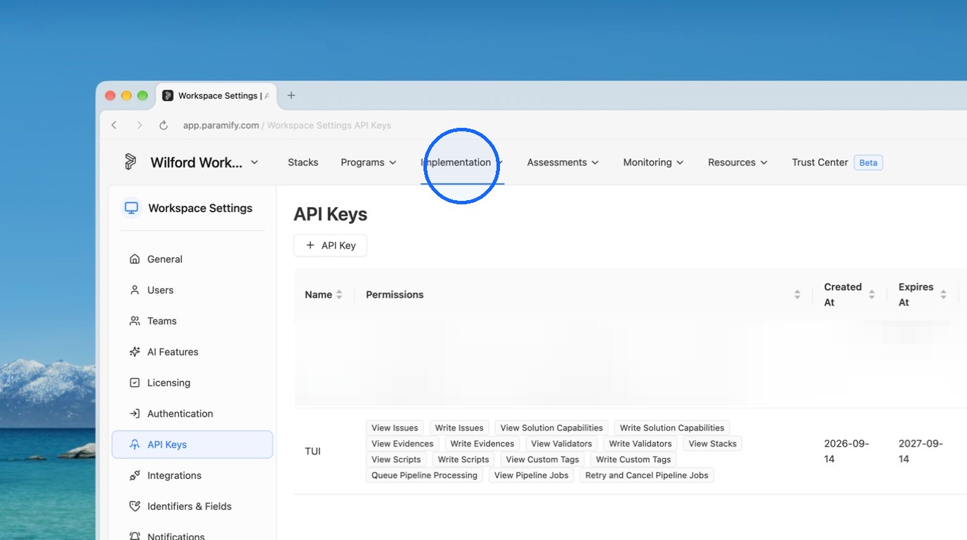Expand the Programs menu
Image resolution: width=967 pixels, height=540 pixels.
369,162
